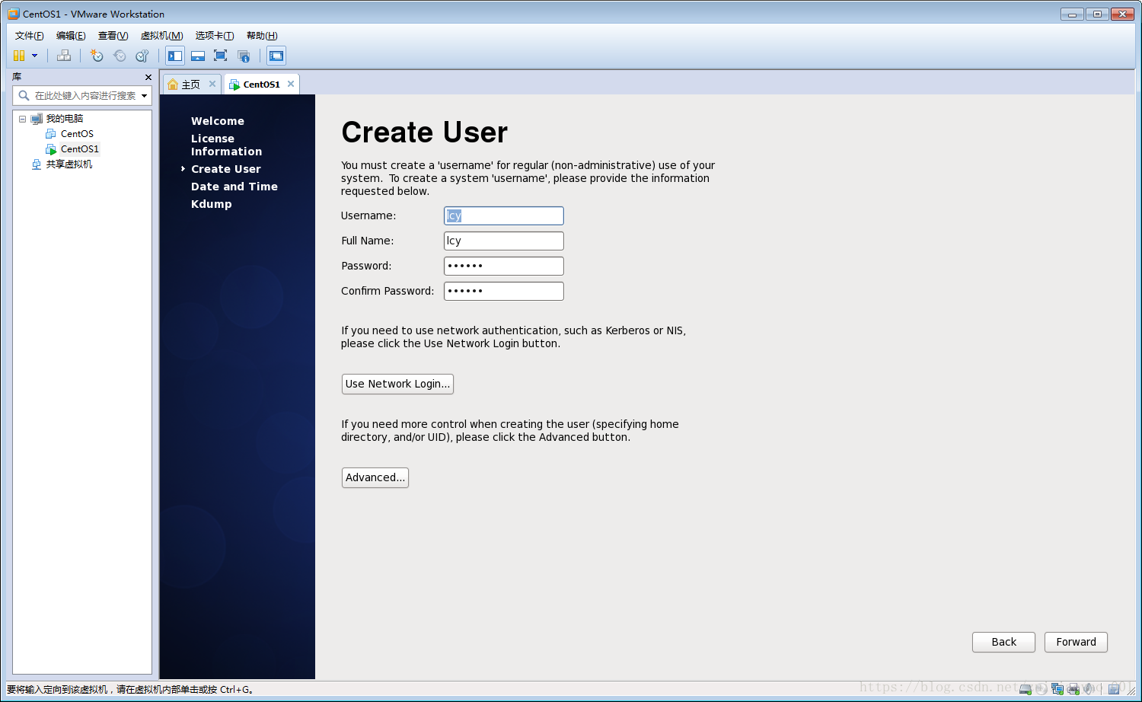
Task: Click the CD/DVD drive status icon
Action: [1042, 689]
